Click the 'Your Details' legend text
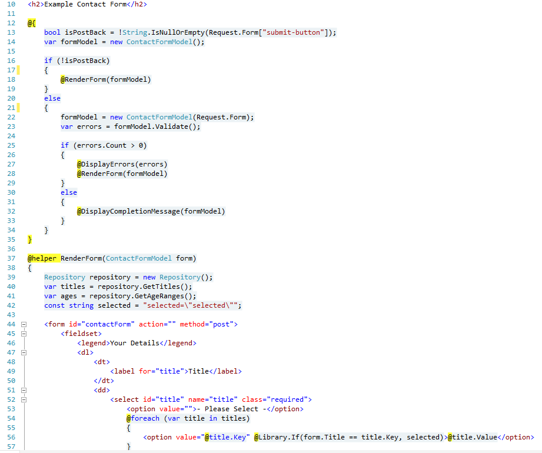 tap(135, 343)
